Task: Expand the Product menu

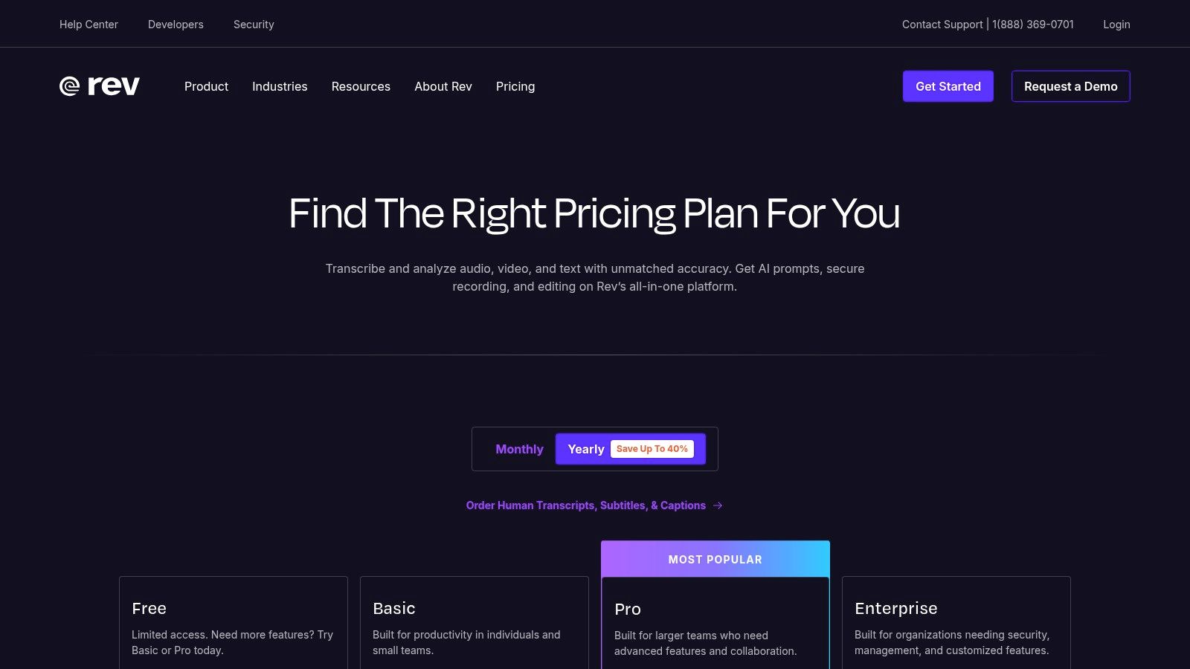Action: pyautogui.click(x=206, y=86)
